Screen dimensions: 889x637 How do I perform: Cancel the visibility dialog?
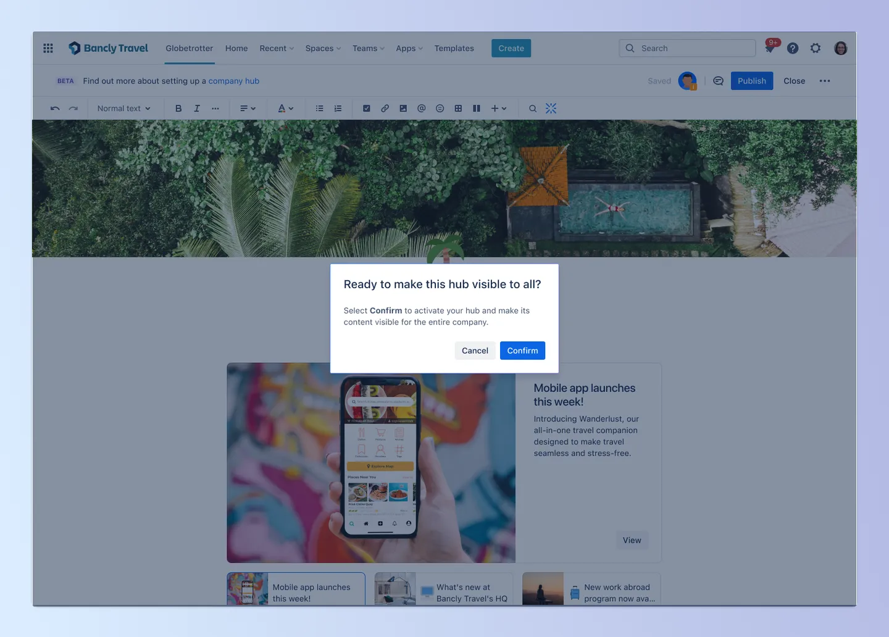[x=475, y=351]
